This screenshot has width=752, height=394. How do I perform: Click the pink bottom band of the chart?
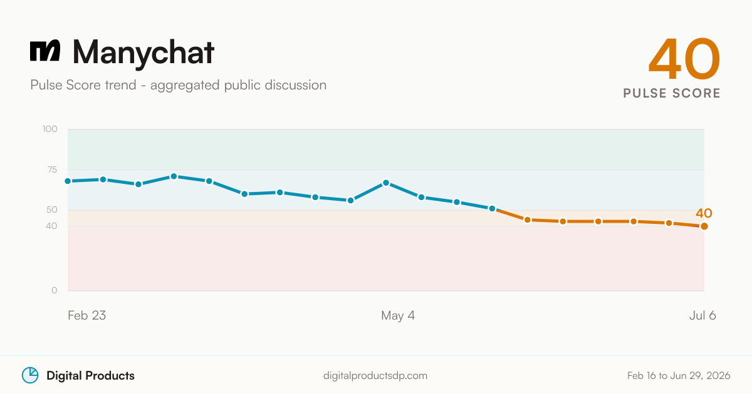[386, 258]
